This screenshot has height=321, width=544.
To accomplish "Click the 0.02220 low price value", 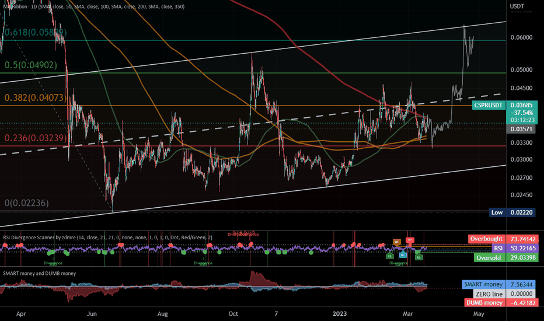I will point(521,212).
